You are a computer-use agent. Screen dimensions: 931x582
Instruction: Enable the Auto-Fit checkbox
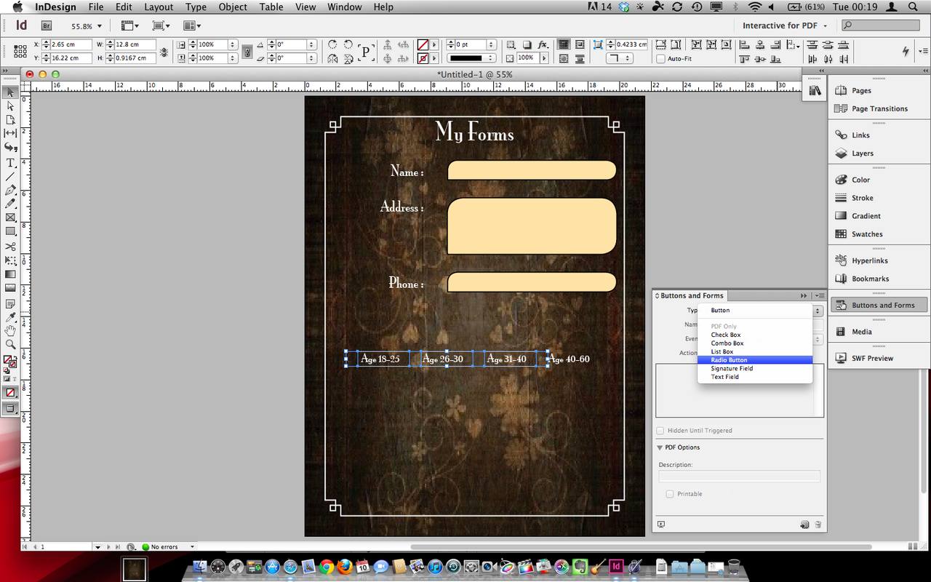(x=660, y=58)
